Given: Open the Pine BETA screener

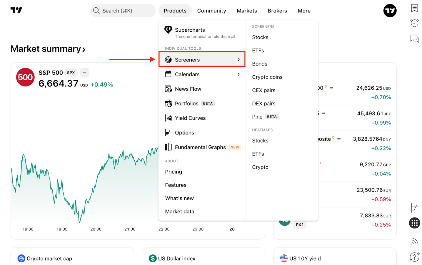Looking at the screenshot, I should coord(265,117).
